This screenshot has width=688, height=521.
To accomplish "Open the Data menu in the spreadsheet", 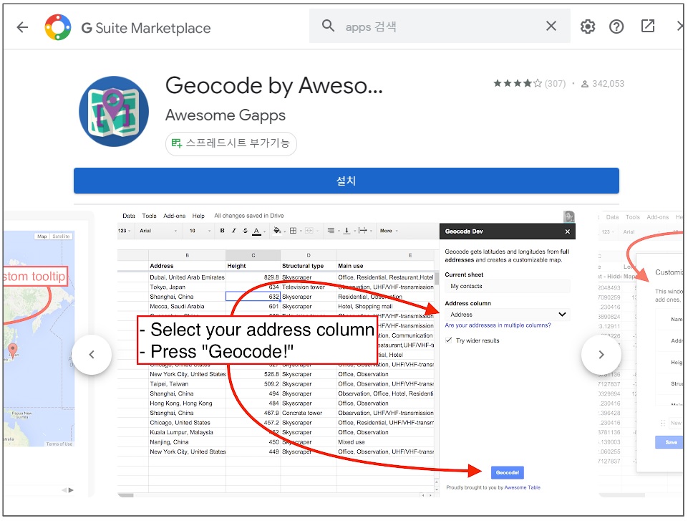I will click(x=129, y=216).
